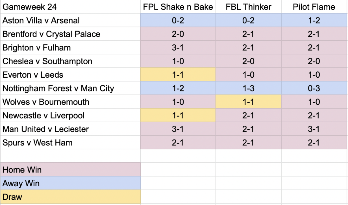Click Pilot Flame's 1-2 Aston Villa prediction
This screenshot has width=348, height=205.
click(x=314, y=20)
